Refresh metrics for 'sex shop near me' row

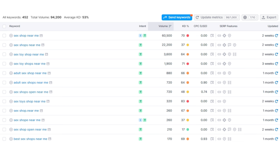[276, 36]
